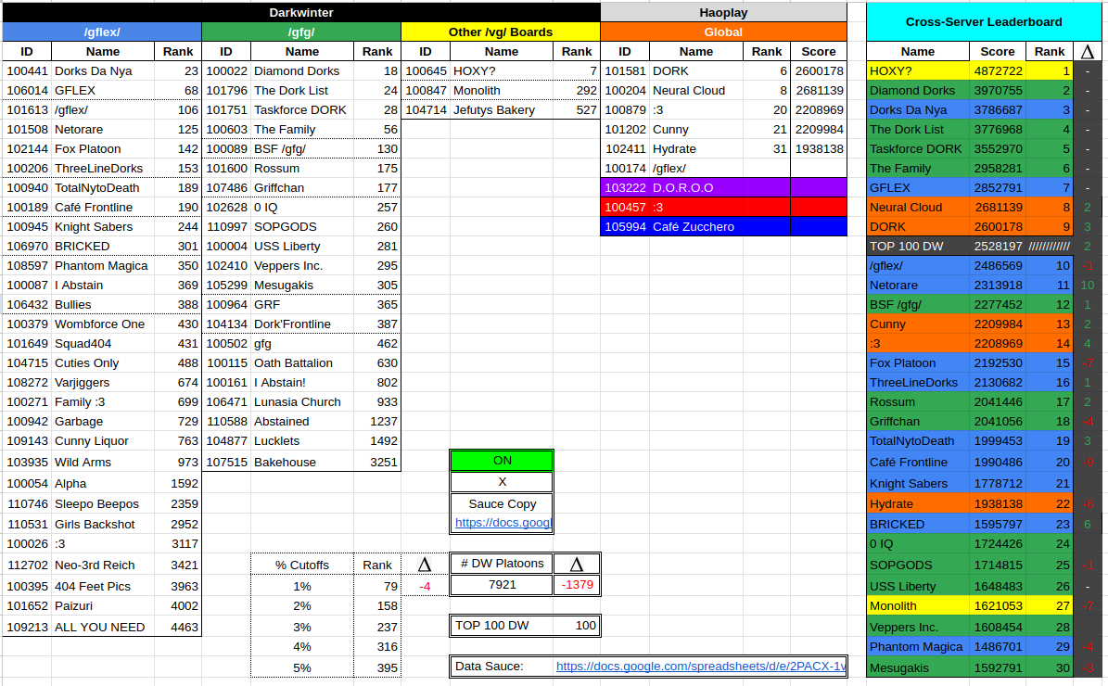
Task: Click The Family row in /gfg/
Action: (301, 129)
